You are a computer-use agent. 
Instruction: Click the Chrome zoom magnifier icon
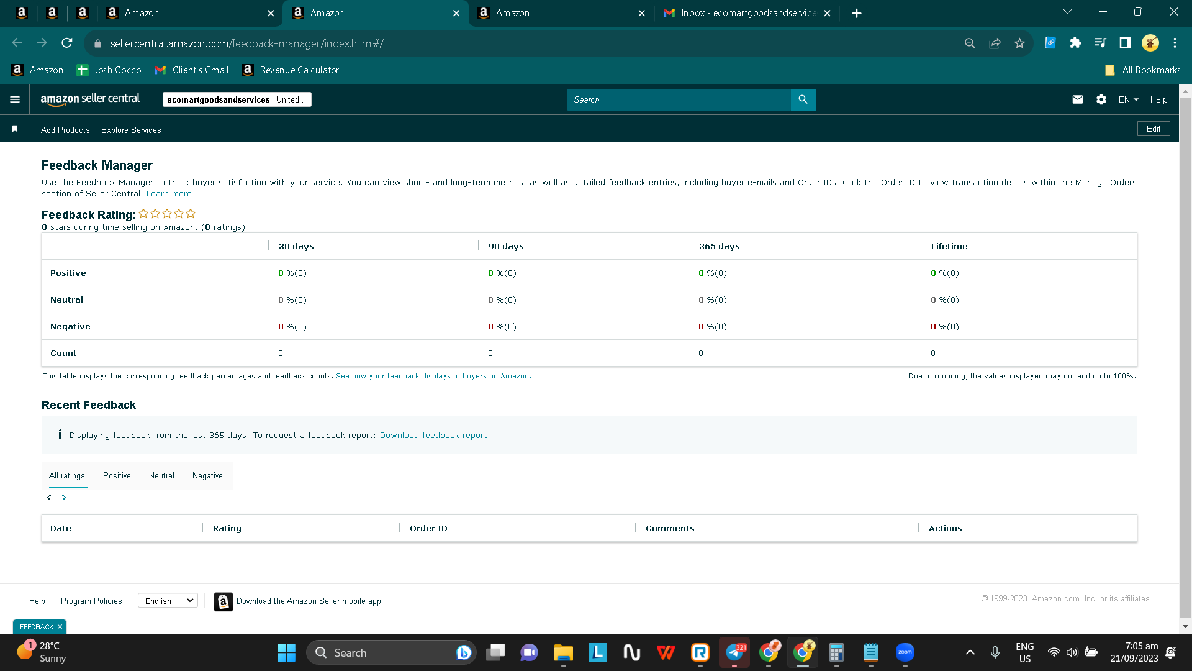(x=970, y=43)
